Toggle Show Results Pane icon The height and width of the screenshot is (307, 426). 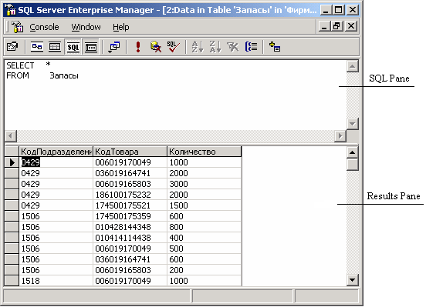91,47
